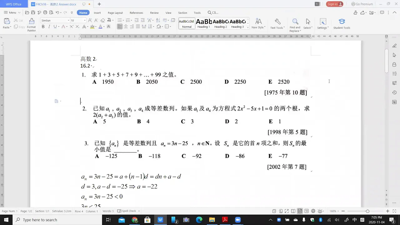Screen dimensions: 400x225
Task: Print the document
Action: [x=45, y=13]
